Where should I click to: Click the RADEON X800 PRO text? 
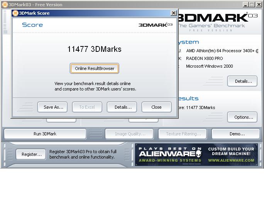pos(205,58)
